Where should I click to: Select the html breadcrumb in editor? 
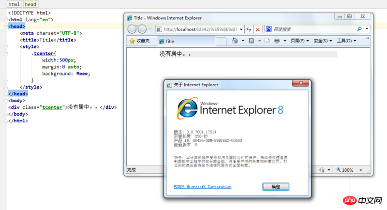coord(14,4)
